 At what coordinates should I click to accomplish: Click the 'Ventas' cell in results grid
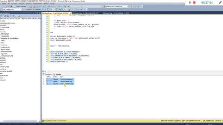coord(56,82)
